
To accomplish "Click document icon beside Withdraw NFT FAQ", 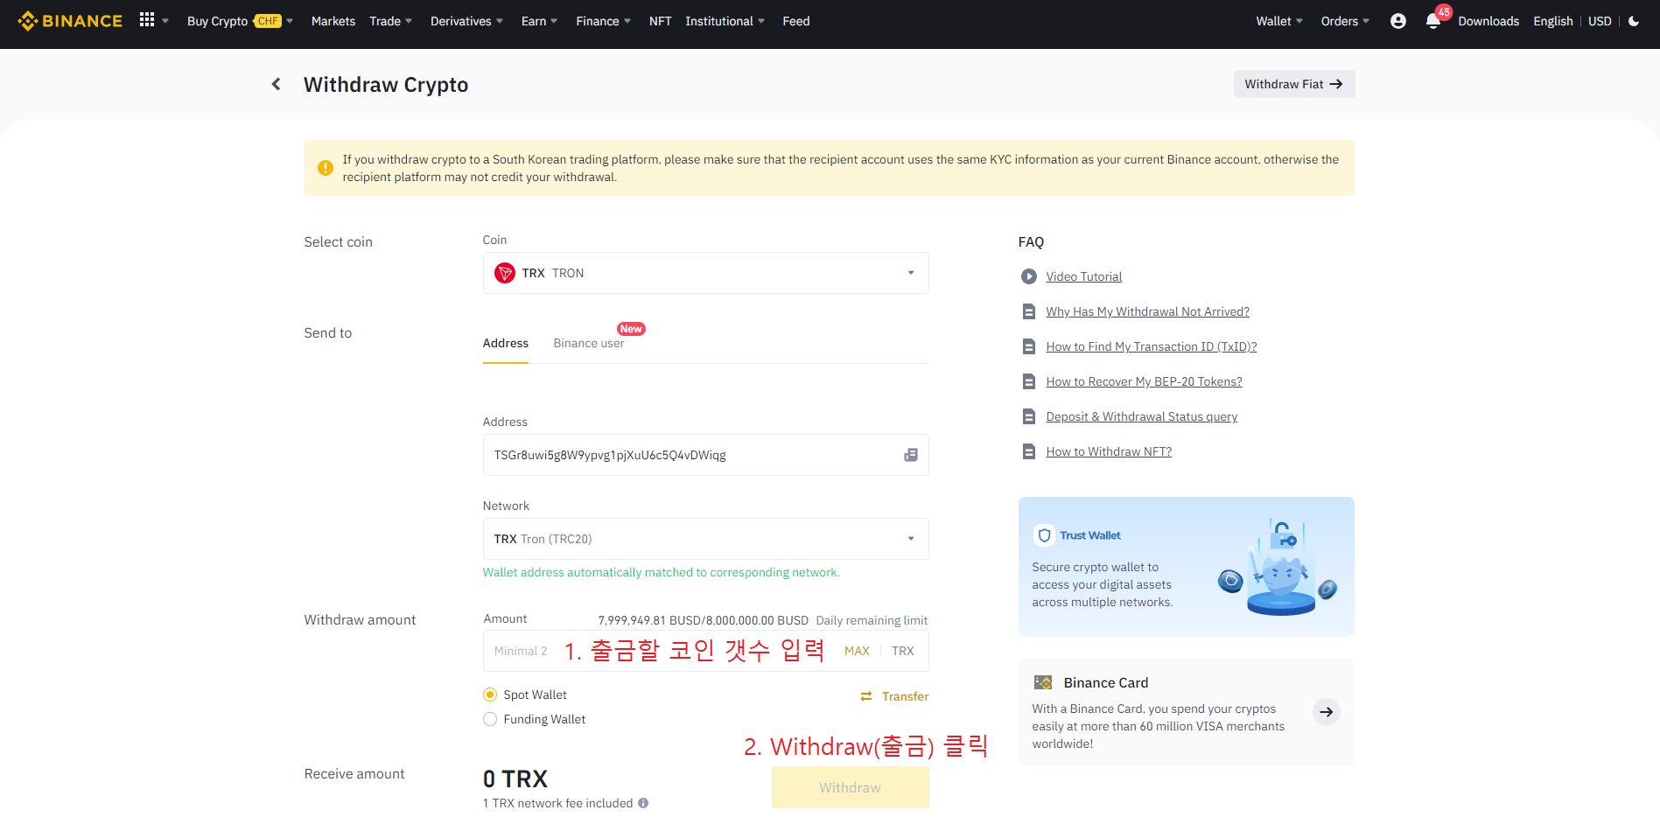I will [1029, 451].
